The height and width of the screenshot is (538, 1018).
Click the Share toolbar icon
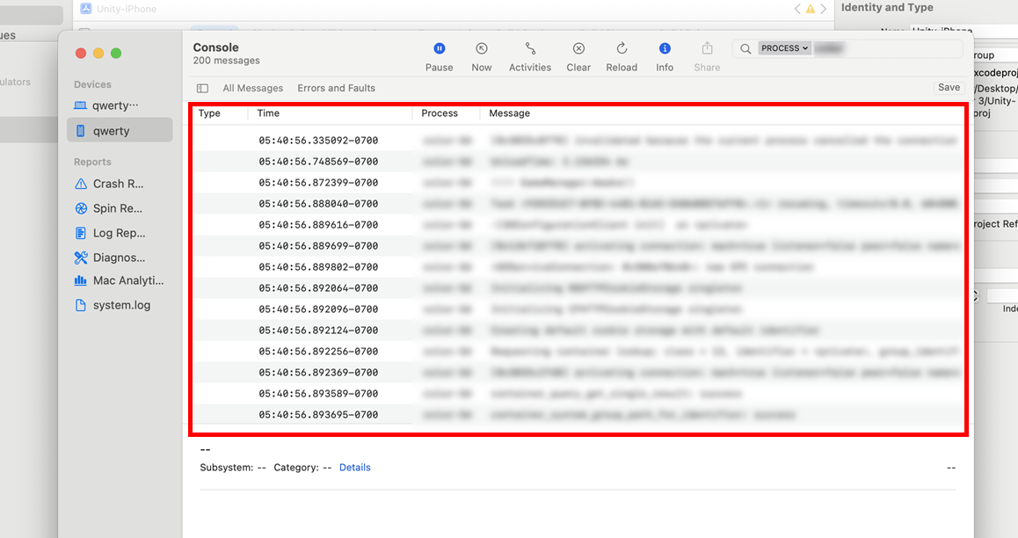coord(707,48)
